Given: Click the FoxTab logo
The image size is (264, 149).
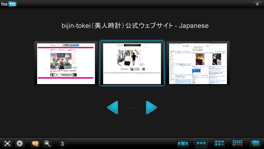Looking at the screenshot, I should [x=9, y=4].
